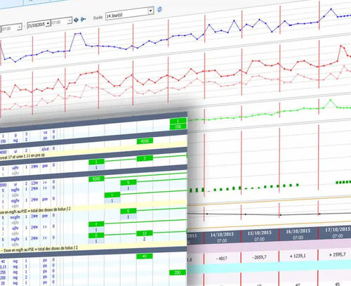Click the green 200 dose cell

(178, 273)
